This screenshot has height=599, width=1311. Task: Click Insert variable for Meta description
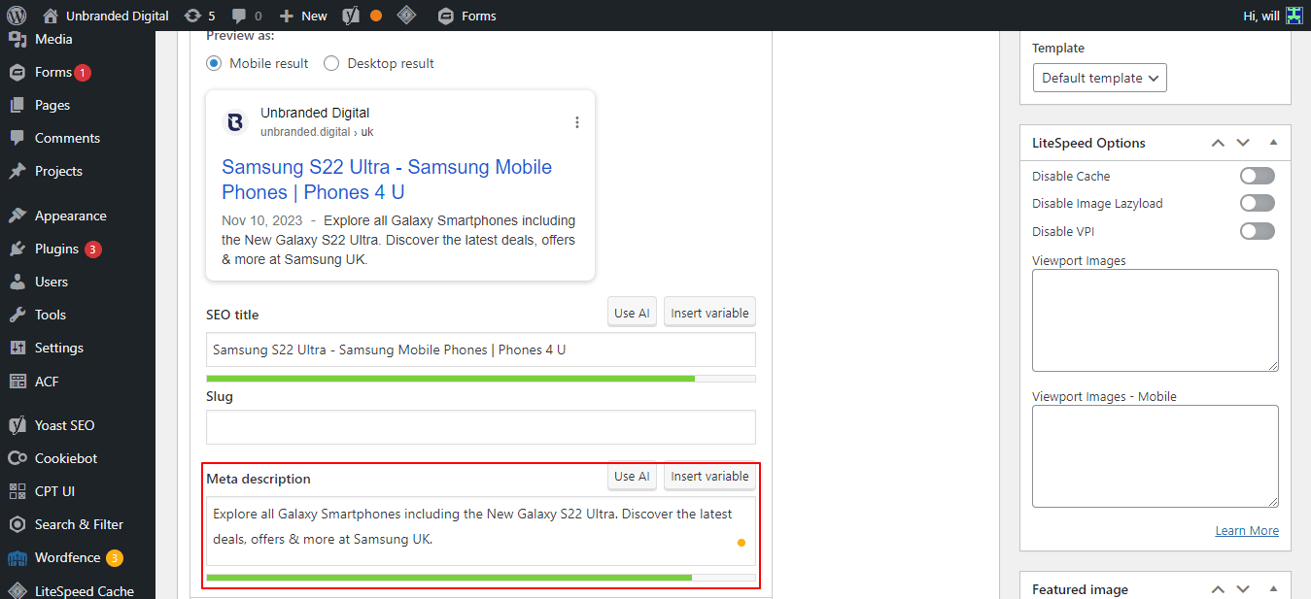[709, 476]
